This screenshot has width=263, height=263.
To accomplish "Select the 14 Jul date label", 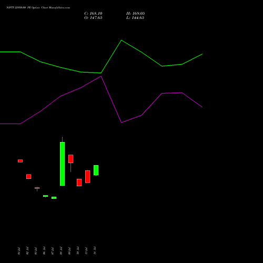I will pyautogui.click(x=95, y=251).
